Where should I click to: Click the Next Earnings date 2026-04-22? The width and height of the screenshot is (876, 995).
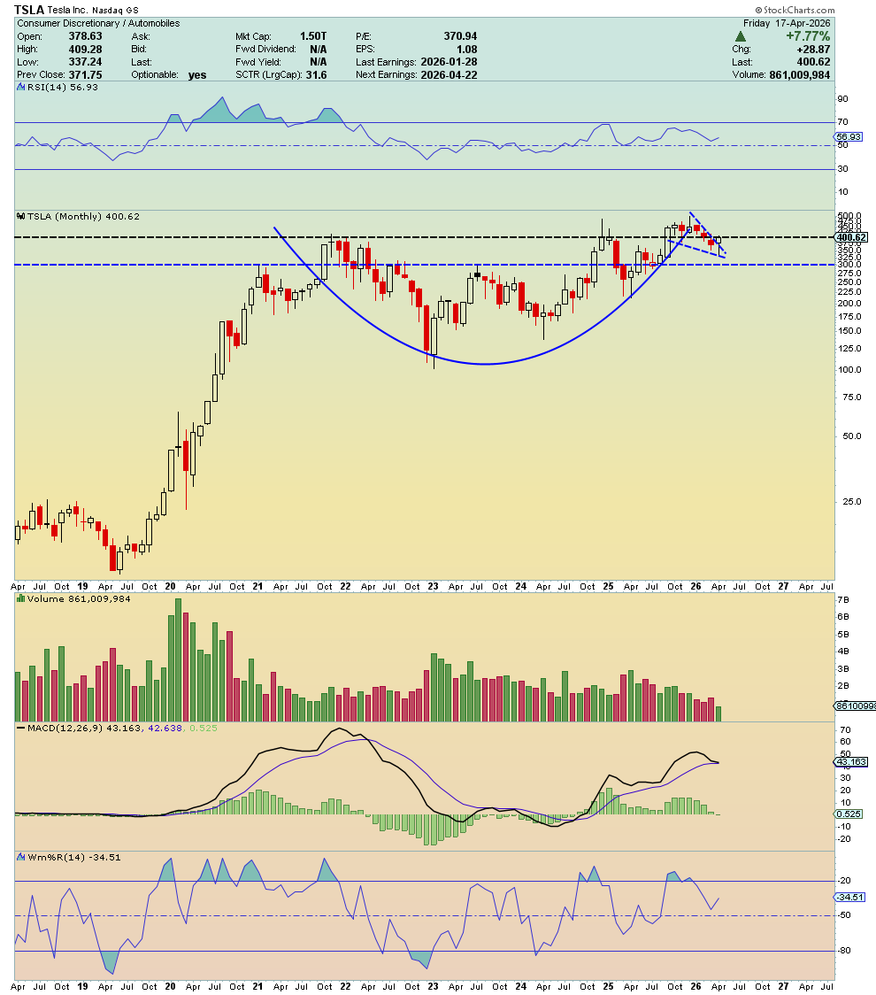point(449,74)
